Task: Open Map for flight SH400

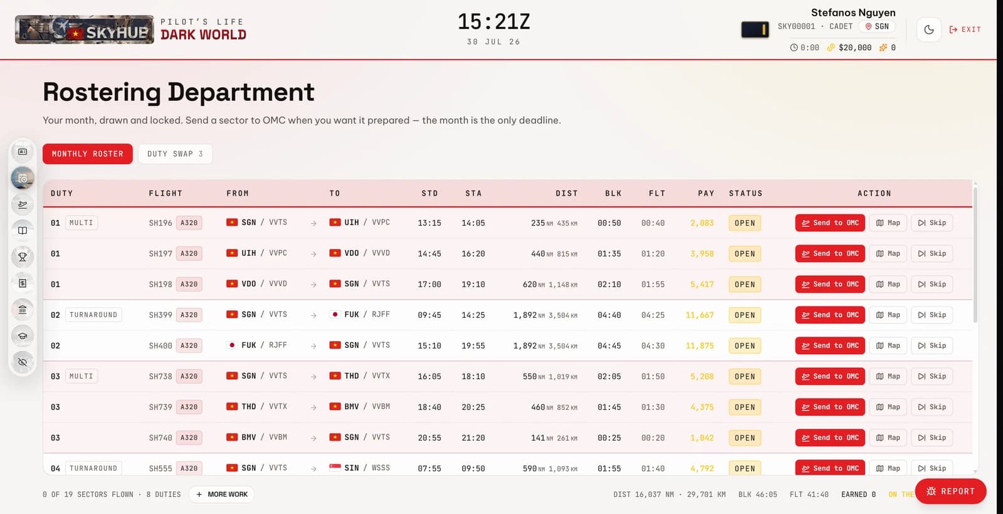Action: (x=888, y=346)
